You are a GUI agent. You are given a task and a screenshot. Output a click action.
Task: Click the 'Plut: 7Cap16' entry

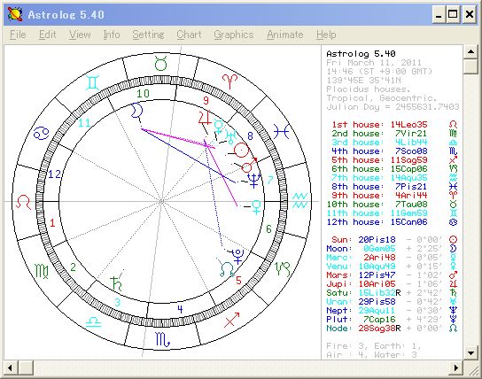393,320
